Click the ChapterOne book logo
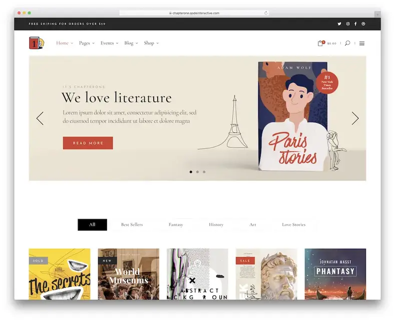 (x=37, y=43)
